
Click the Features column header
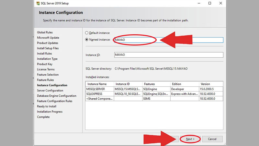(x=156, y=84)
